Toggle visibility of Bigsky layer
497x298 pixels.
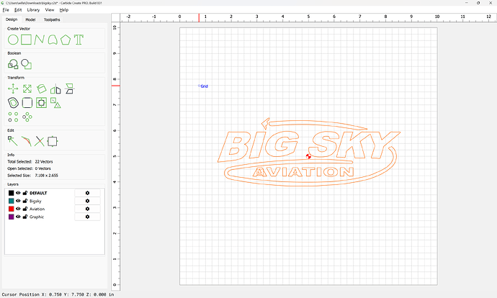pos(18,201)
